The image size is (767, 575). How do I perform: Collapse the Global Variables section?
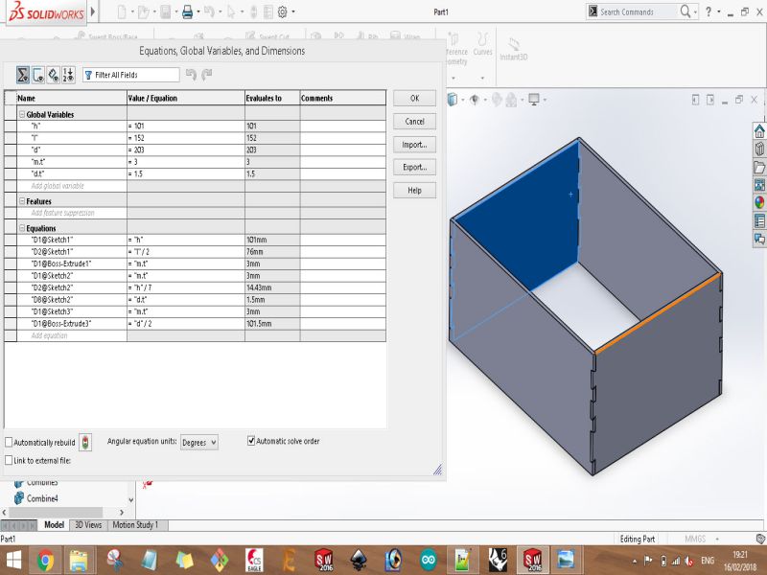pos(22,114)
